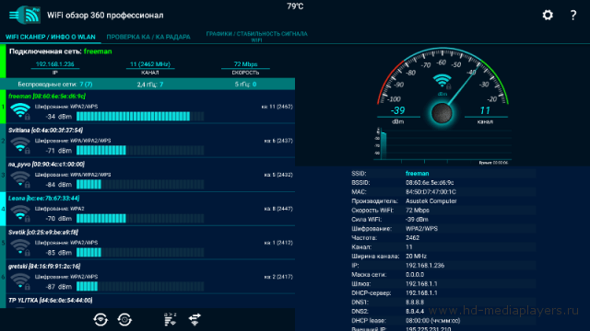This screenshot has height=331, width=590.
Task: Click the Маска сети 0.0.0.0 value
Action: coord(415,275)
